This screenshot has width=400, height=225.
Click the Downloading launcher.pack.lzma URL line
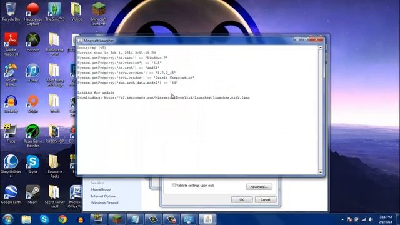point(164,97)
